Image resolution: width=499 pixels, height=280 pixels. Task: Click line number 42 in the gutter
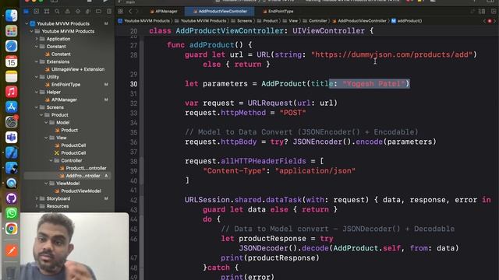click(x=133, y=200)
